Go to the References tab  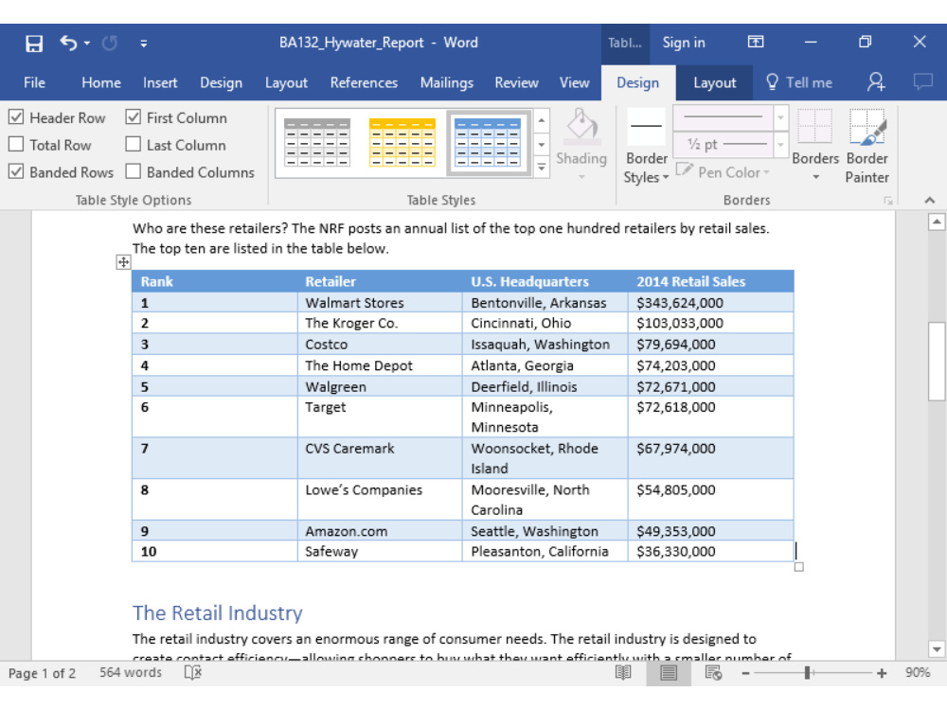364,82
